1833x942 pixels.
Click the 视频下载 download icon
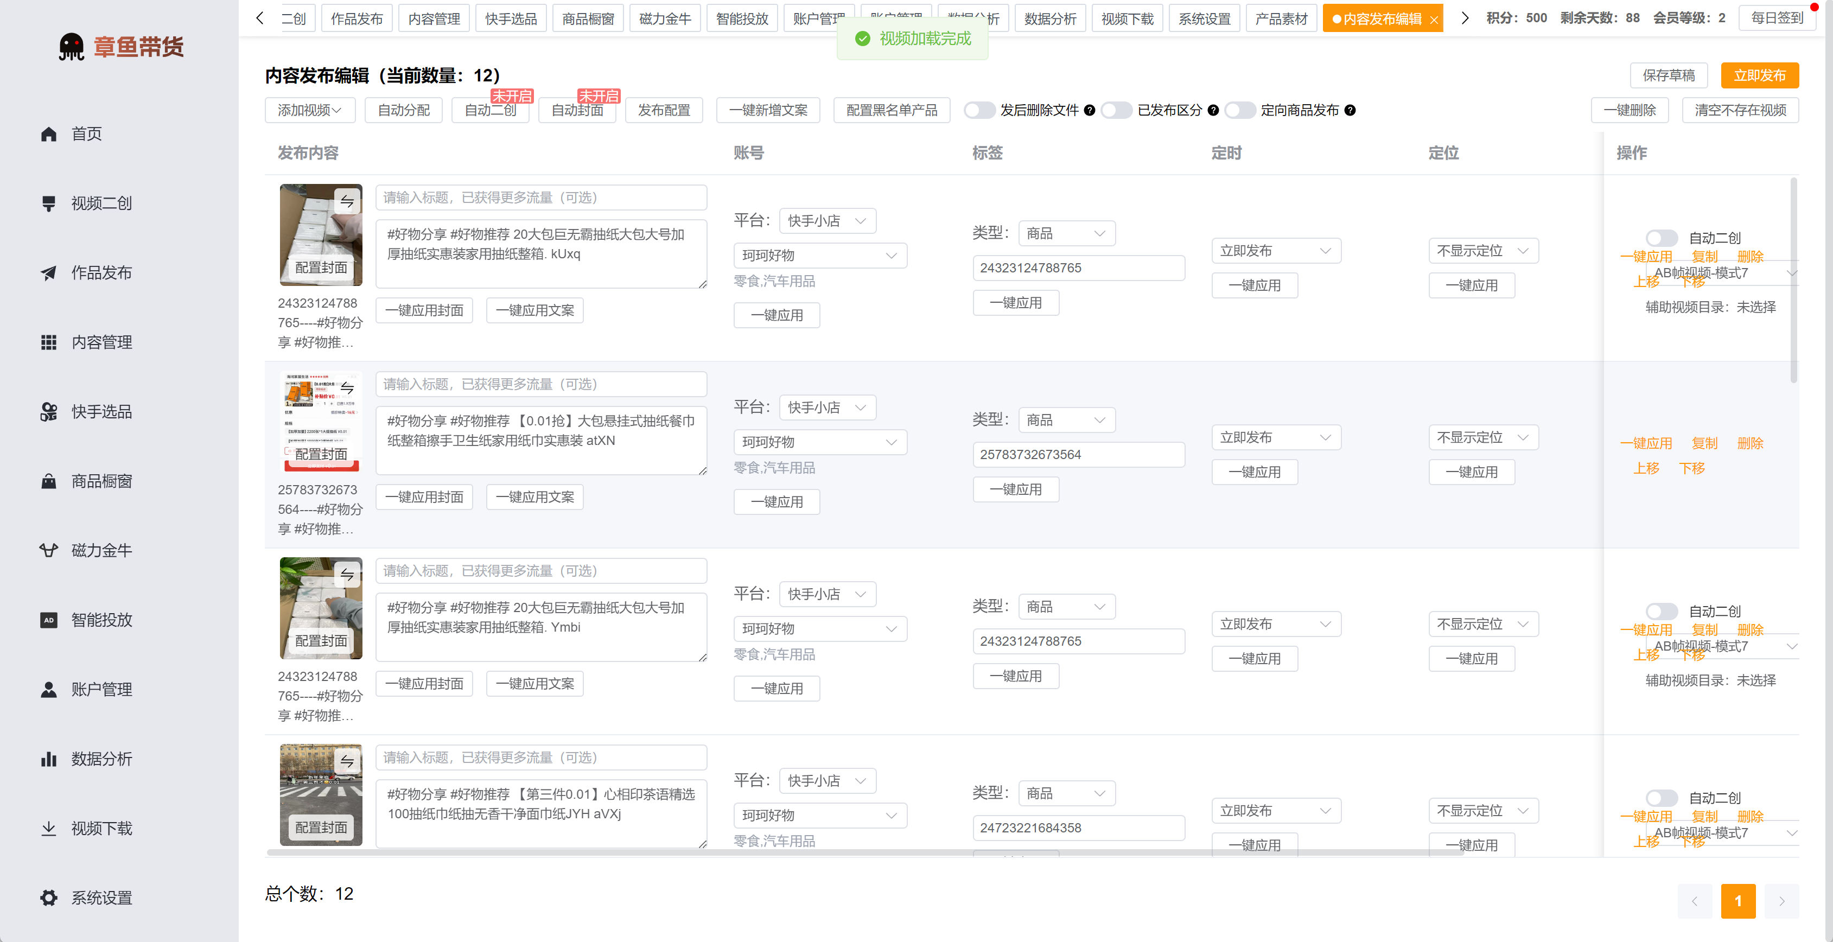[48, 829]
